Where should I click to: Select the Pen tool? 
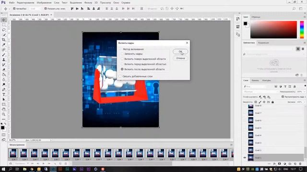pyautogui.click(x=4, y=90)
